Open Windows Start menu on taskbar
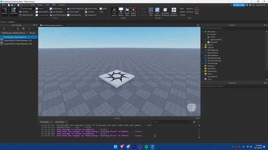 116,147
